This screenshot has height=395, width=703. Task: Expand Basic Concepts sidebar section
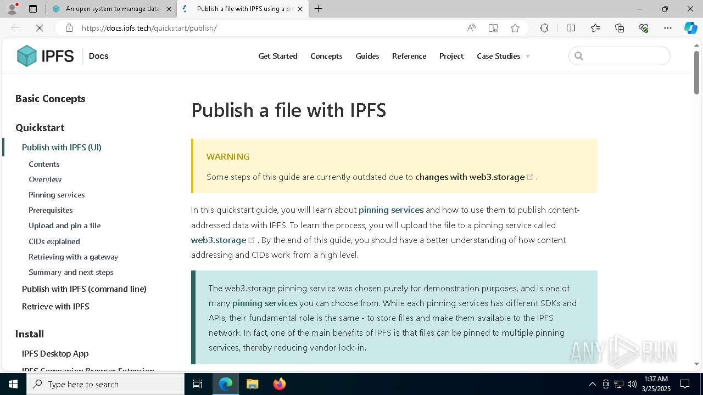click(50, 99)
